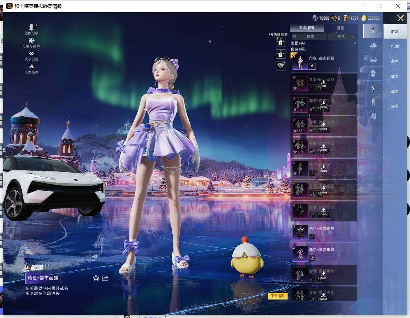Switch to the 搭配 tab
Viewport: 410px width, 318px height.
pos(341,28)
